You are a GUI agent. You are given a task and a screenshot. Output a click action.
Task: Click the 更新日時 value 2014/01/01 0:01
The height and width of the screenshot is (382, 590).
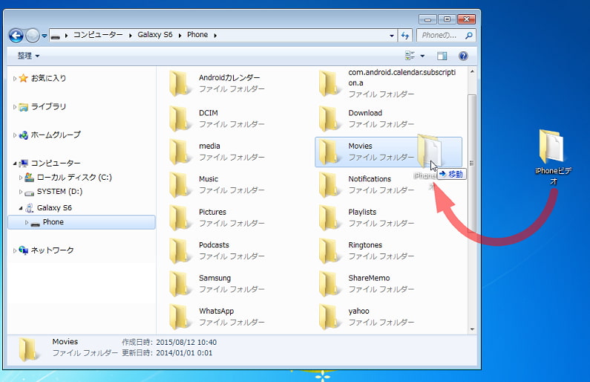coord(184,353)
